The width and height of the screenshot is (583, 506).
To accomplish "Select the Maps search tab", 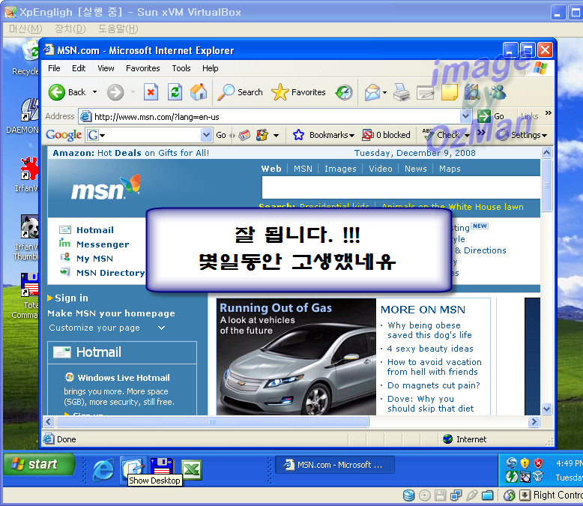I will pyautogui.click(x=450, y=169).
